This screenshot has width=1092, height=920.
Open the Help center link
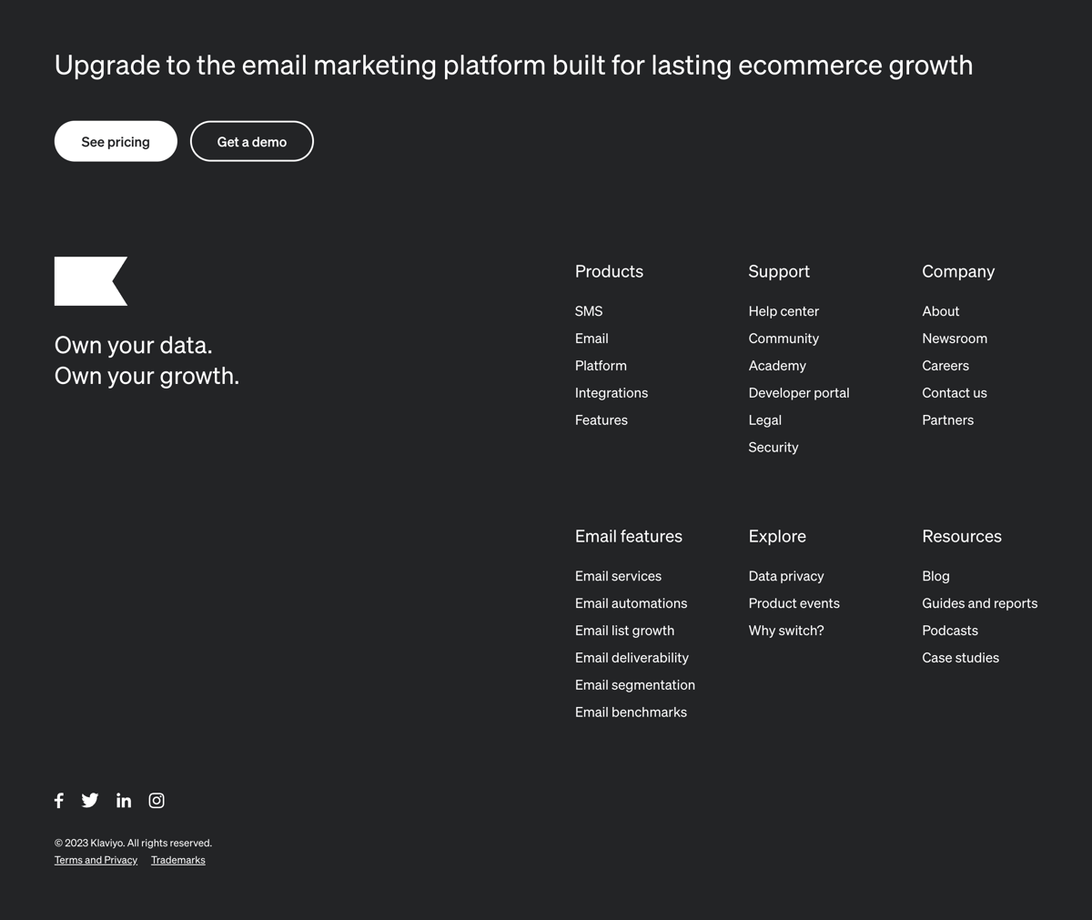(x=784, y=310)
